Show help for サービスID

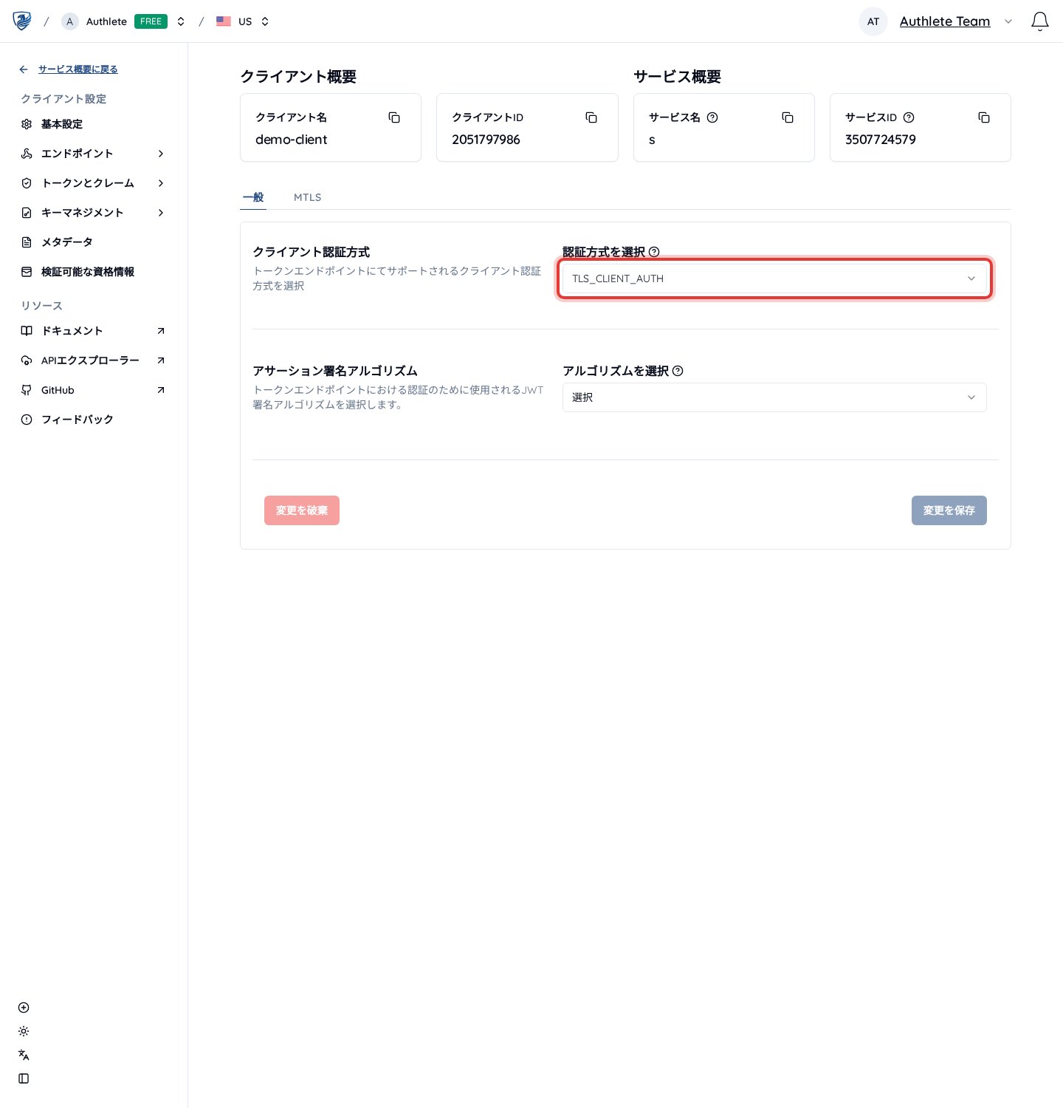pyautogui.click(x=909, y=117)
